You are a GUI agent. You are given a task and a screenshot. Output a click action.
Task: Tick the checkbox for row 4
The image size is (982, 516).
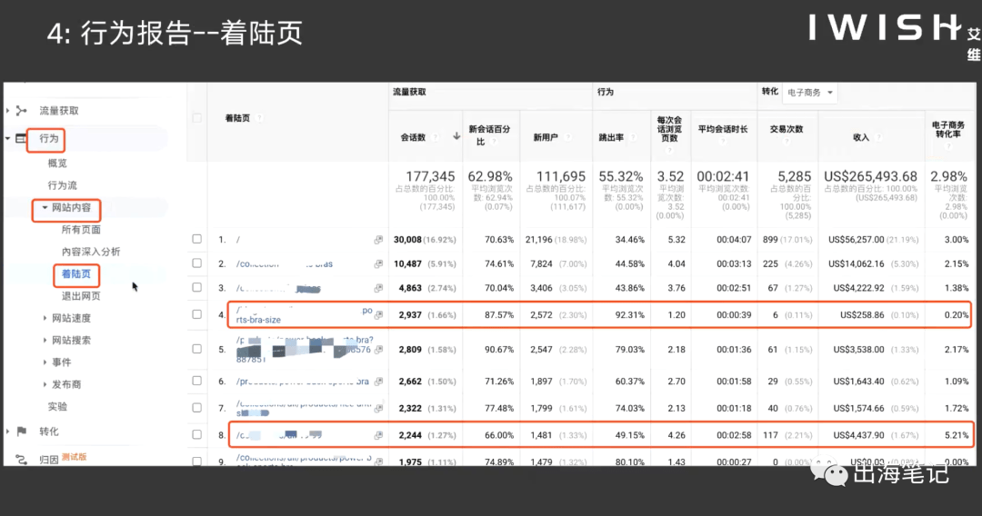coord(196,314)
